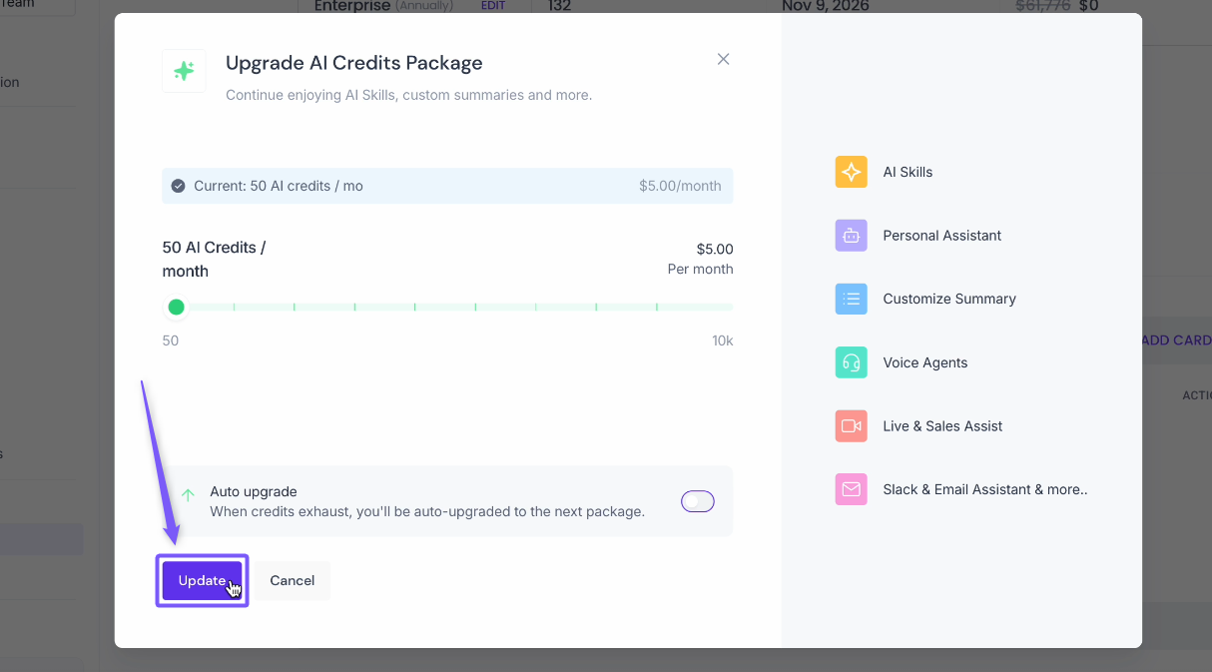
Task: Close the Upgrade AI Credits dialog
Action: tap(724, 59)
